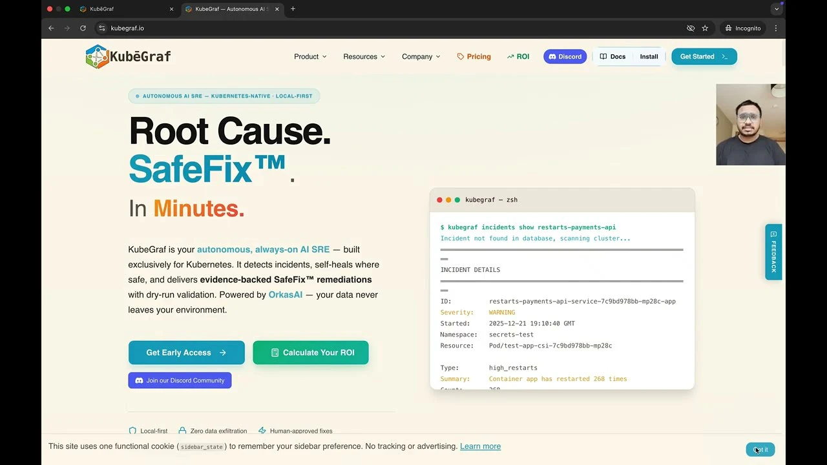Click the restarts-payments-api-service ID line
The height and width of the screenshot is (465, 827).
click(558, 302)
